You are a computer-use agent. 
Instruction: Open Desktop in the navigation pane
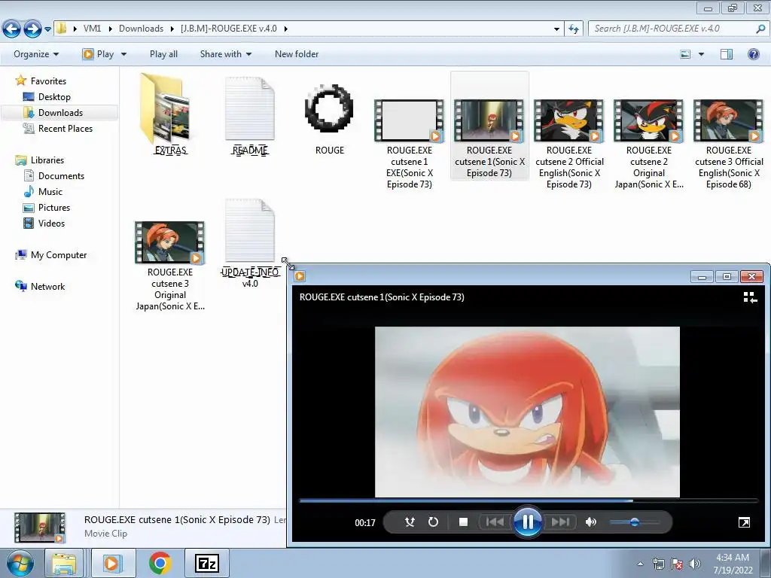pyautogui.click(x=54, y=97)
